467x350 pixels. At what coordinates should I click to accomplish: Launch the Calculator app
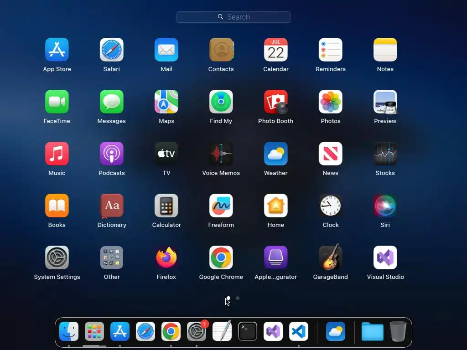pos(166,206)
